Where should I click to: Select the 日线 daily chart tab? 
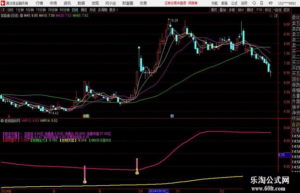point(75,10)
